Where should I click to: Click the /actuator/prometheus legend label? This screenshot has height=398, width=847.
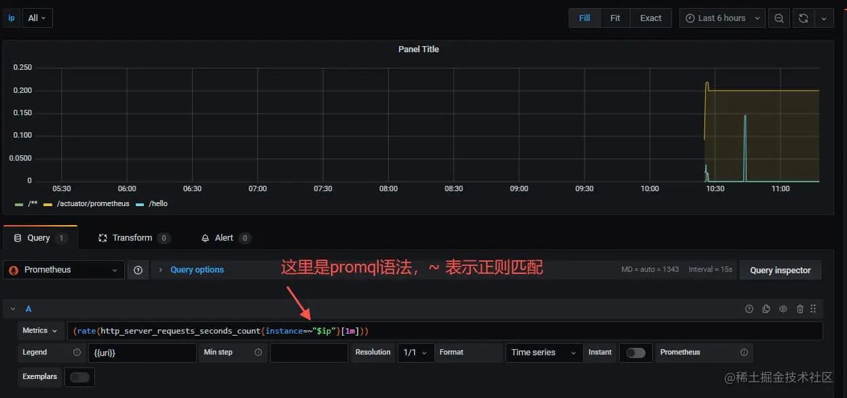tap(93, 203)
